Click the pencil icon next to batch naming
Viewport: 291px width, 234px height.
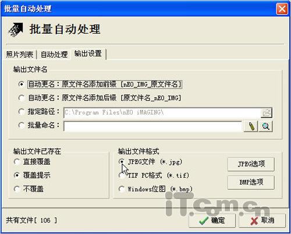coord(251,126)
